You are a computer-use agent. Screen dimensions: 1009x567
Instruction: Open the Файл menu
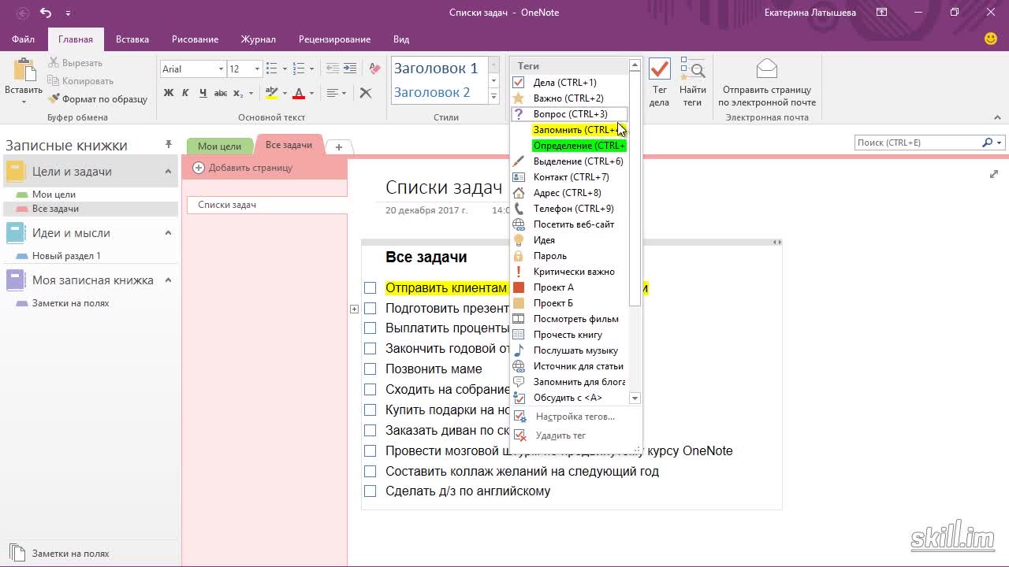tap(23, 39)
